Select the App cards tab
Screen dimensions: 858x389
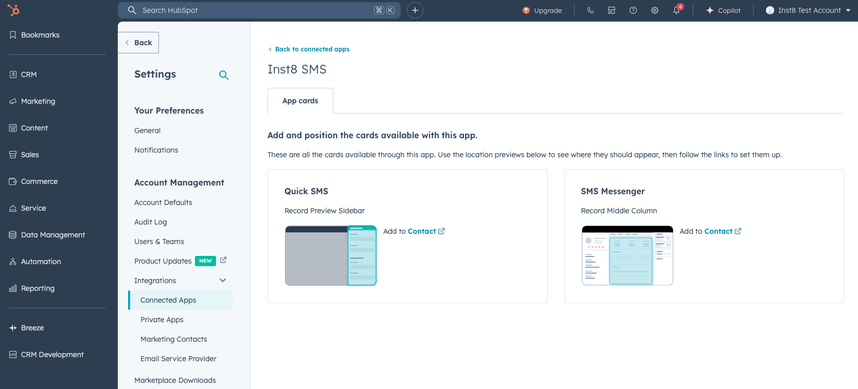tap(300, 101)
